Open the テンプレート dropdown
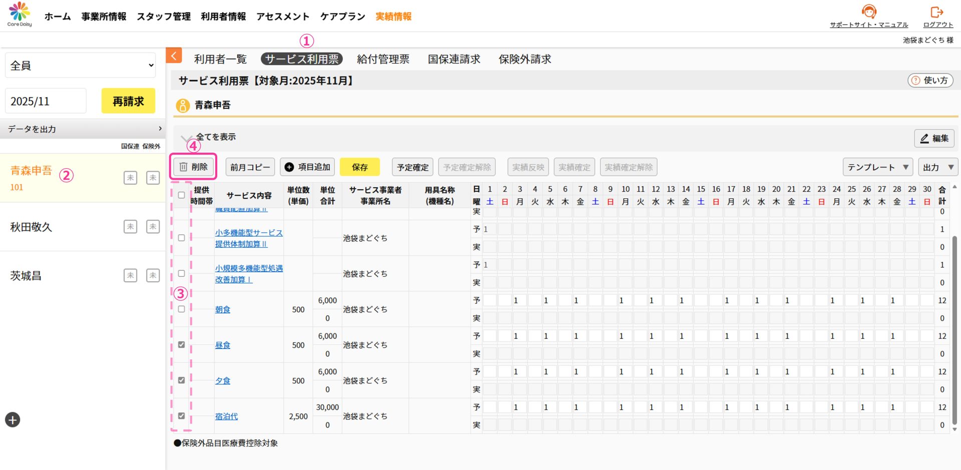 (877, 167)
